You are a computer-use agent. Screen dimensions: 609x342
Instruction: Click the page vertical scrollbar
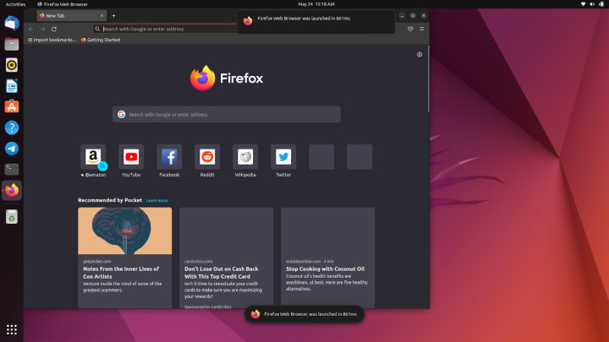click(x=428, y=79)
